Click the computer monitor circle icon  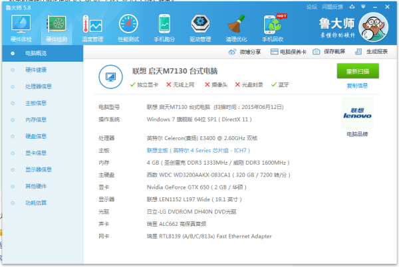click(x=110, y=77)
